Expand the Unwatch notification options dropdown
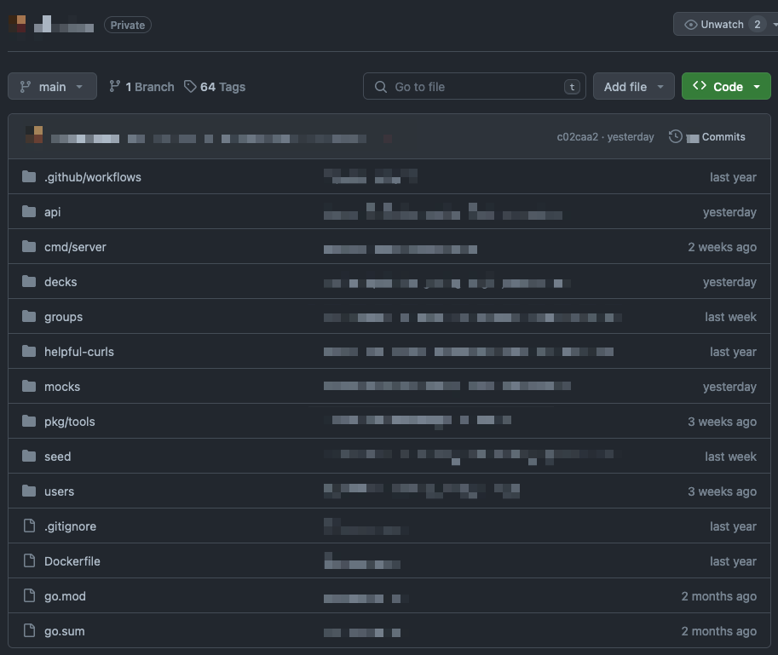Viewport: 778px width, 655px height. [771, 24]
